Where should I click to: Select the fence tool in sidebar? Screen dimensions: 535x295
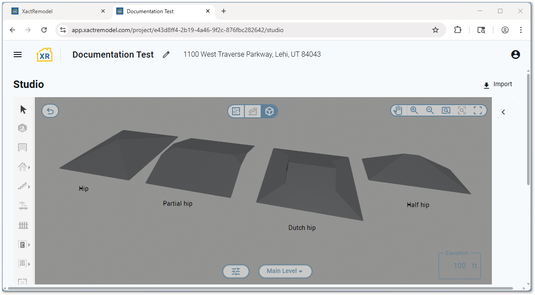coord(23,226)
